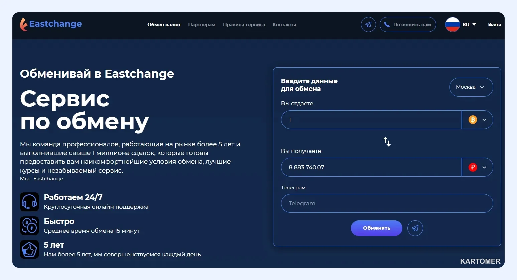517x280 pixels.
Task: Click the Среднее время обмена 15 минут text
Action: coord(92,231)
